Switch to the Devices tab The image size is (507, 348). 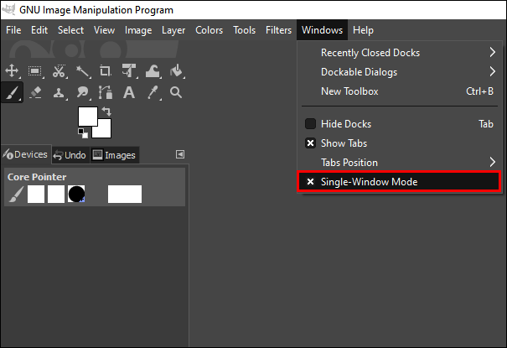[26, 154]
